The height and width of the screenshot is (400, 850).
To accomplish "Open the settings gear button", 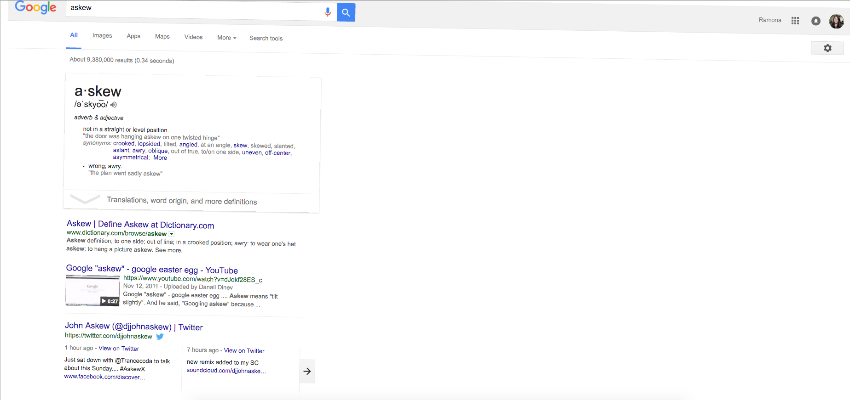I will (x=827, y=48).
